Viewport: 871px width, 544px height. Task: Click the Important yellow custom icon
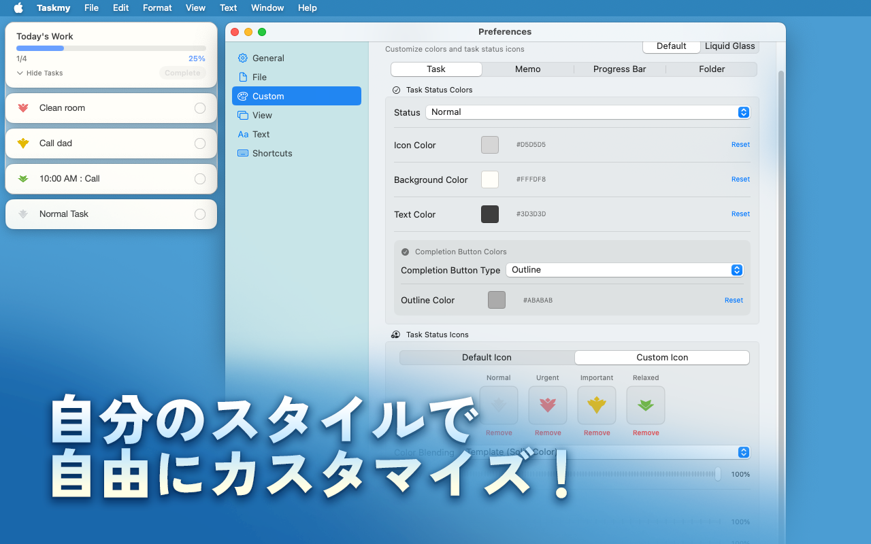click(597, 405)
